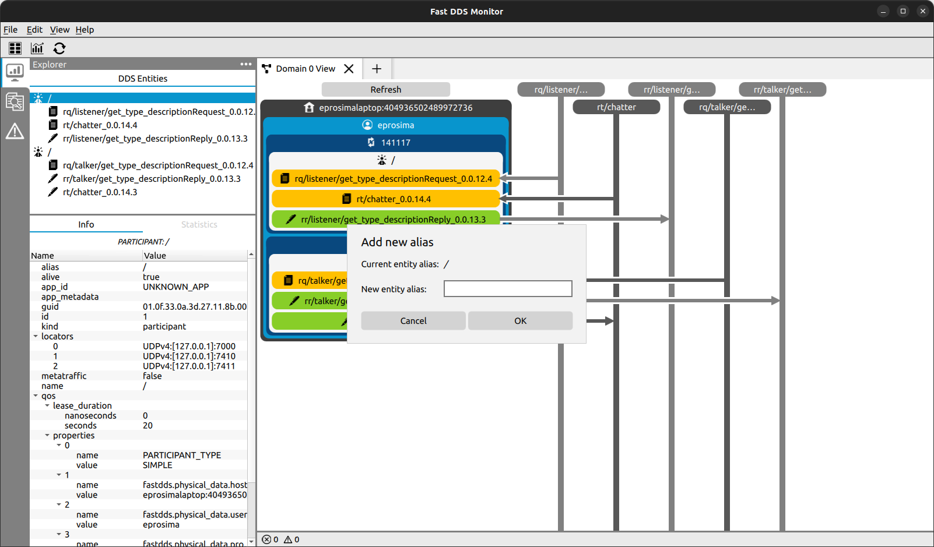Click the refresh arrows toolbar icon
934x547 pixels.
coord(59,48)
